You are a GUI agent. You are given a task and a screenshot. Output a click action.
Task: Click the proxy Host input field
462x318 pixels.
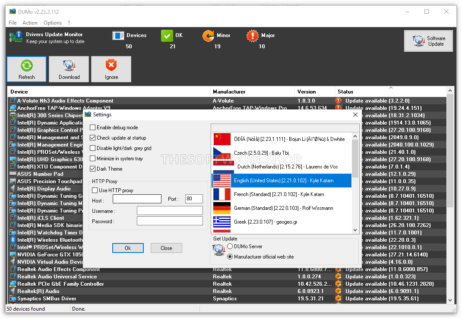137,199
